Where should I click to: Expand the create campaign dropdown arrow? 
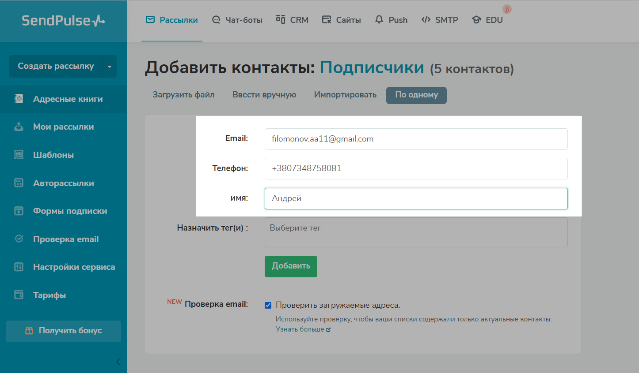109,67
